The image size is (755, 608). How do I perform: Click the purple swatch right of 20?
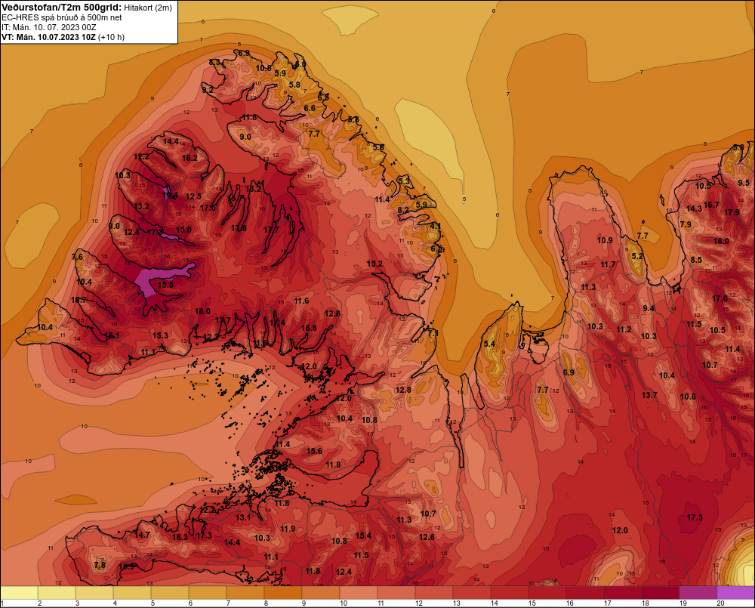(735, 593)
